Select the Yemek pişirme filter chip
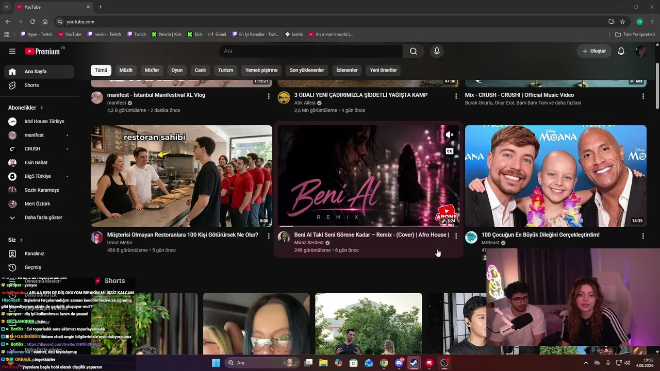 click(261, 70)
